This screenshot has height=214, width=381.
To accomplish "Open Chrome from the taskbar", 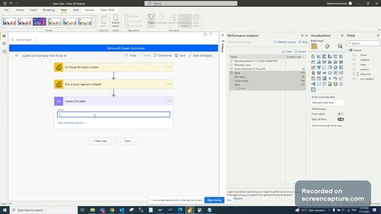I will [112, 210].
